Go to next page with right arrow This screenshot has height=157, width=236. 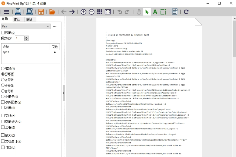(x=72, y=12)
